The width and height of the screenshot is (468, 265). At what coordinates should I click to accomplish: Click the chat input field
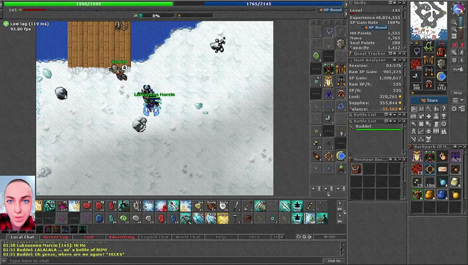tap(166, 261)
